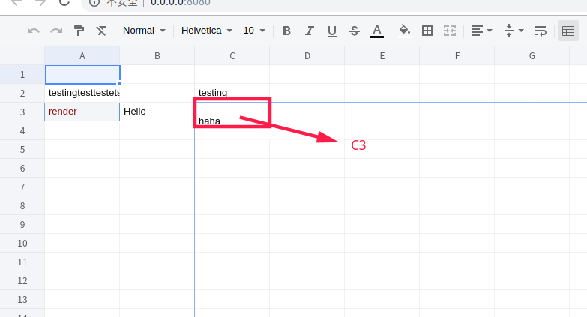Click the cell Borders icon
The height and width of the screenshot is (317, 587).
tap(427, 31)
